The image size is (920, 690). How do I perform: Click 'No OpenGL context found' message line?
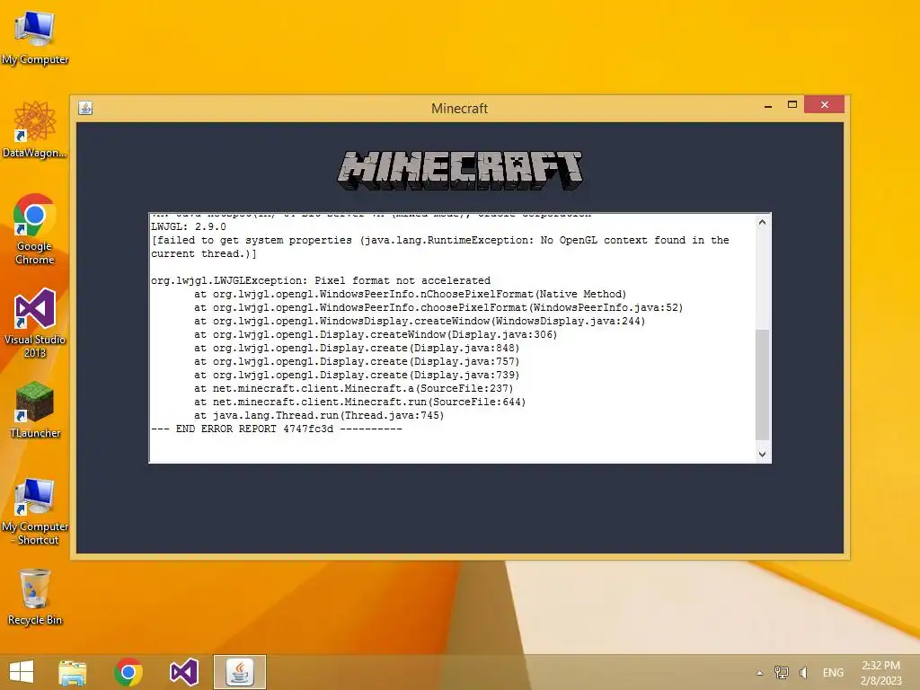tap(440, 247)
